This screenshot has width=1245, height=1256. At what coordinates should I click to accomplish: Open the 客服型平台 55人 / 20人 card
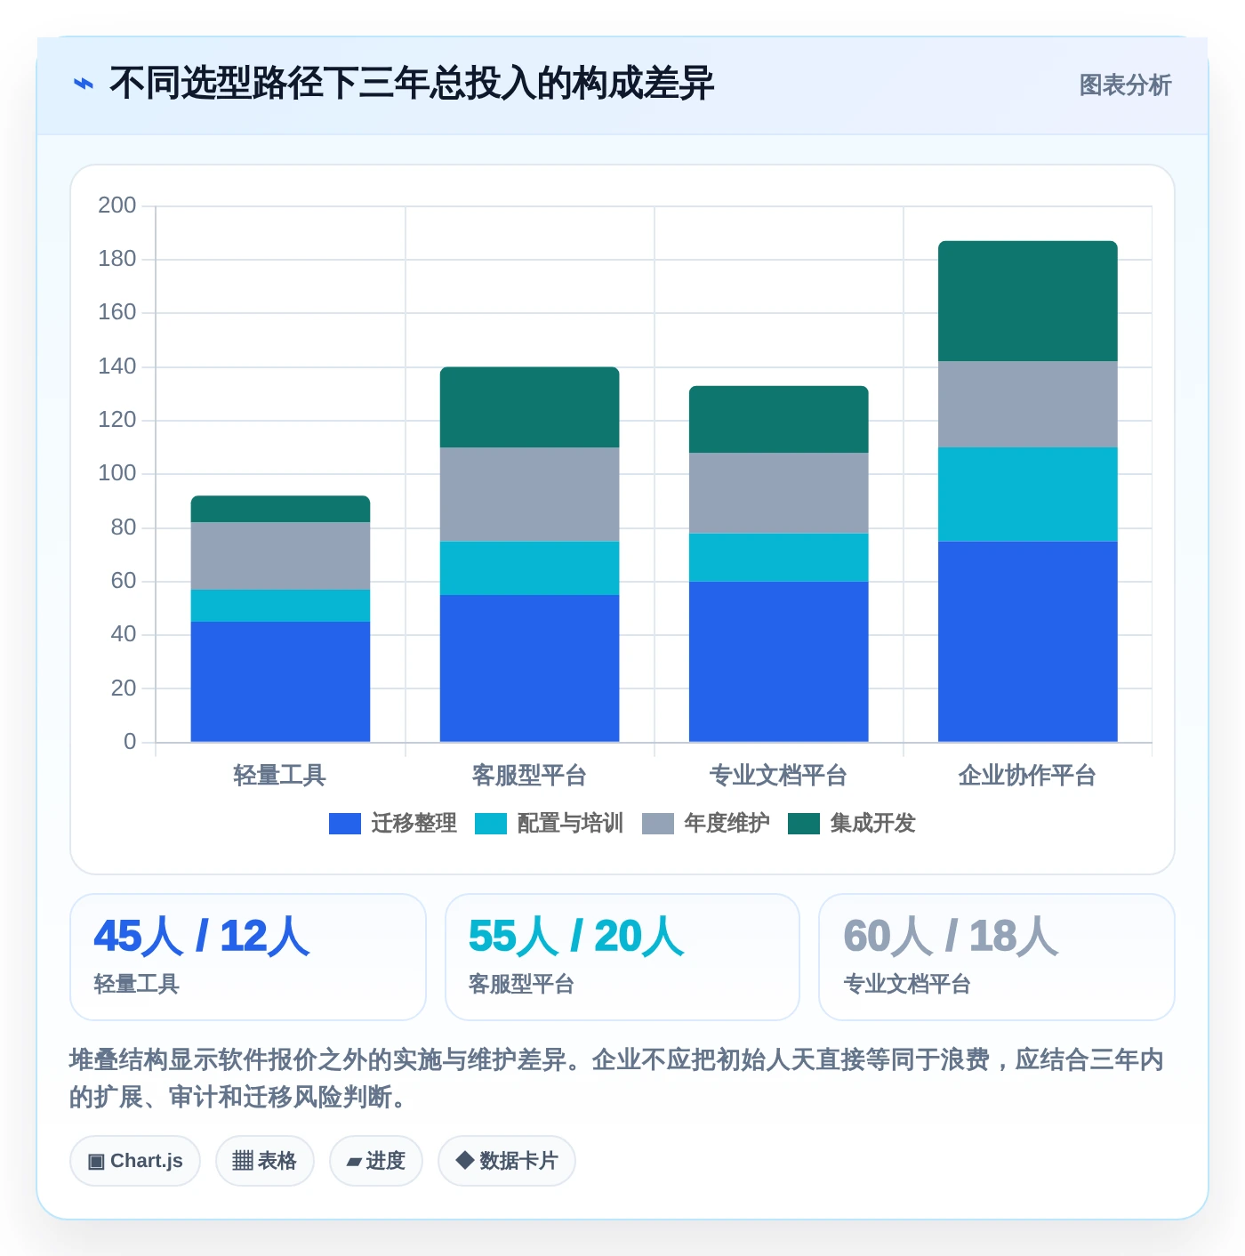622,957
